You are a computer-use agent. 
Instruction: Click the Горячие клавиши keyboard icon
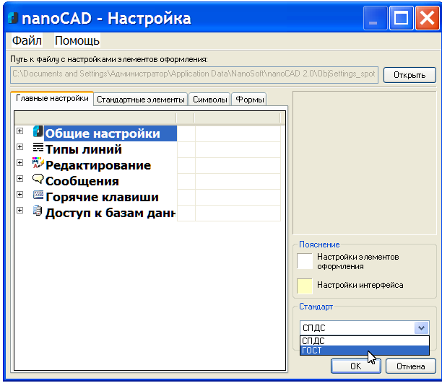pyautogui.click(x=38, y=195)
